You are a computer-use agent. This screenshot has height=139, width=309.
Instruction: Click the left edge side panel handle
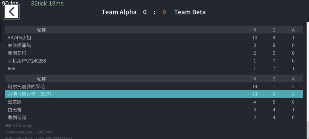(1, 32)
